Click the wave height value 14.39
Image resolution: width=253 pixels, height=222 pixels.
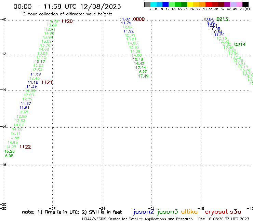click(x=135, y=52)
